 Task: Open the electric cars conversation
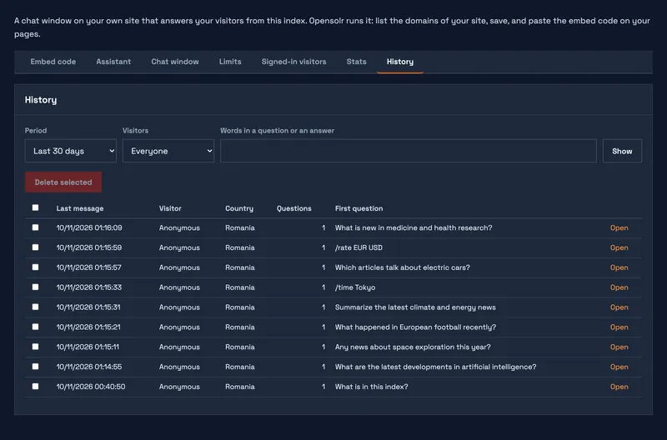click(619, 267)
